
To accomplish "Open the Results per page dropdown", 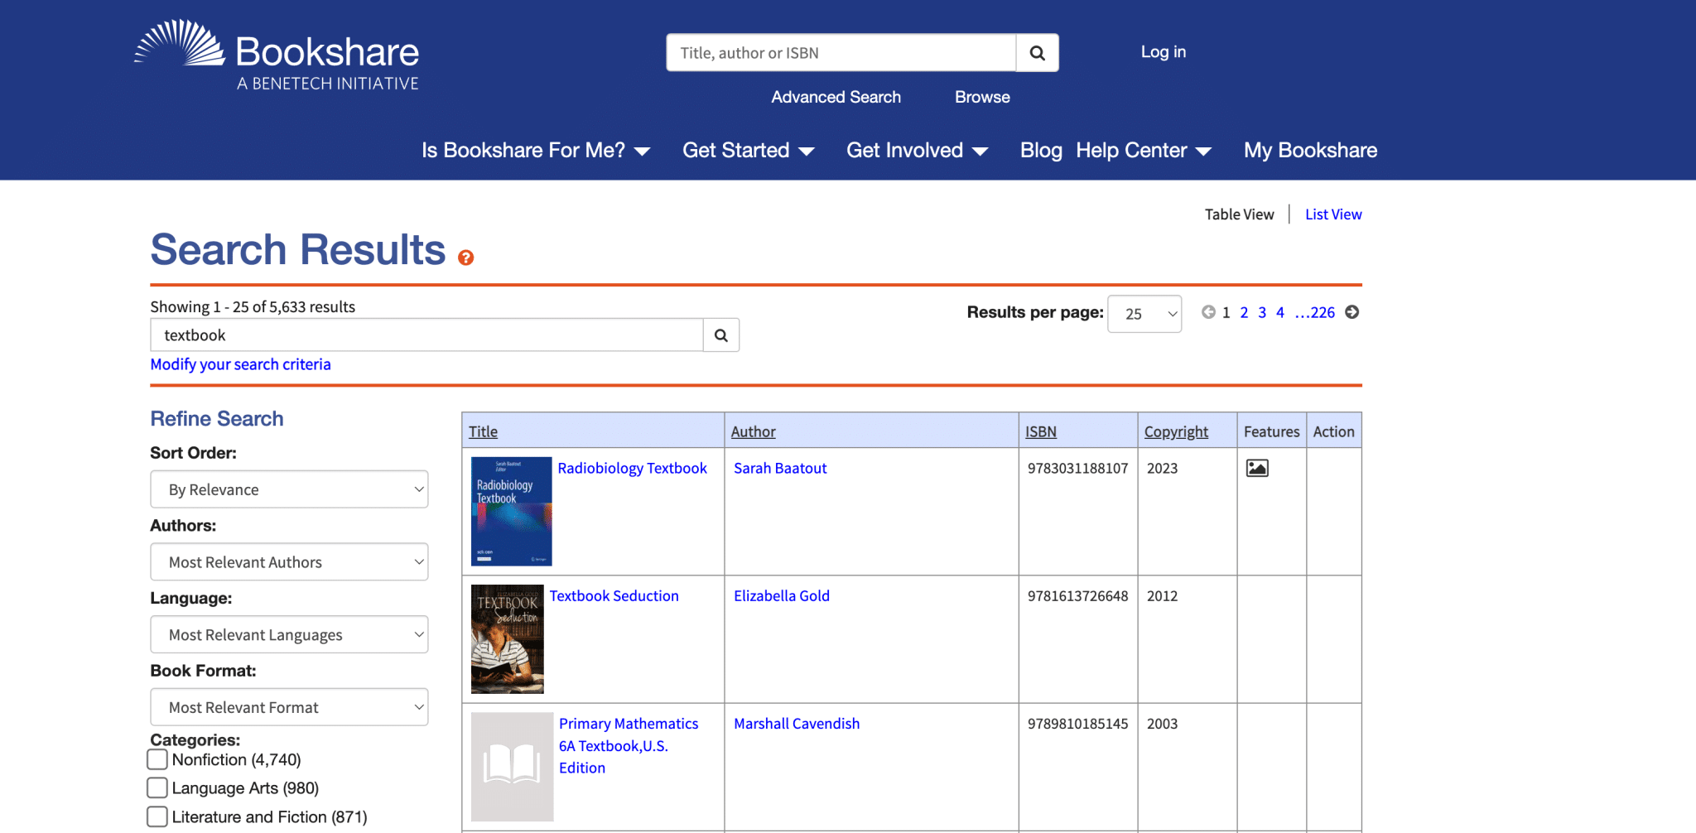I will [1144, 314].
